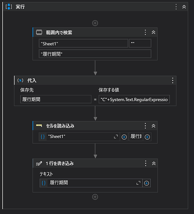Select the 範囲内で検索 title text
This screenshot has width=194, height=214.
coord(59,33)
